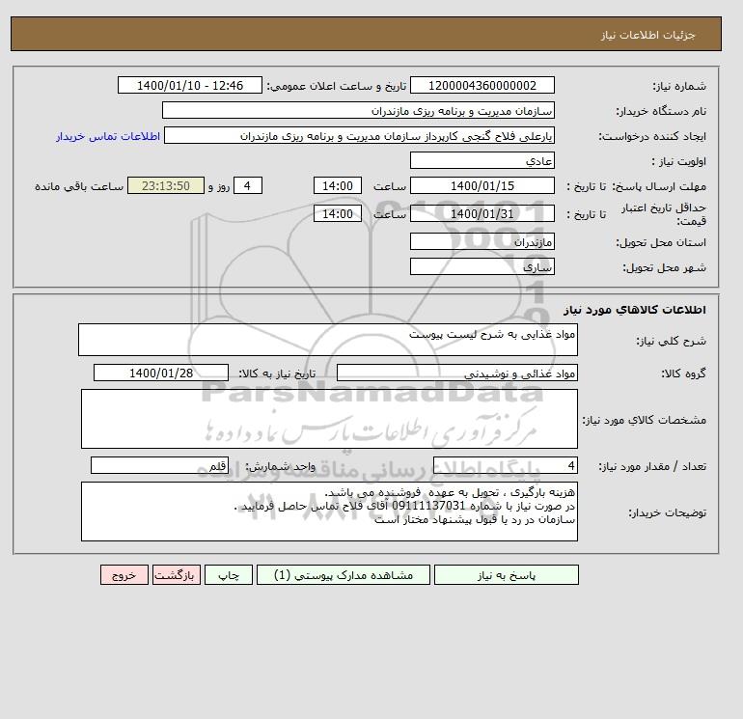Viewport: 743px width, 719px height.
Task: Click the گروه کالا label
Action: tap(683, 373)
